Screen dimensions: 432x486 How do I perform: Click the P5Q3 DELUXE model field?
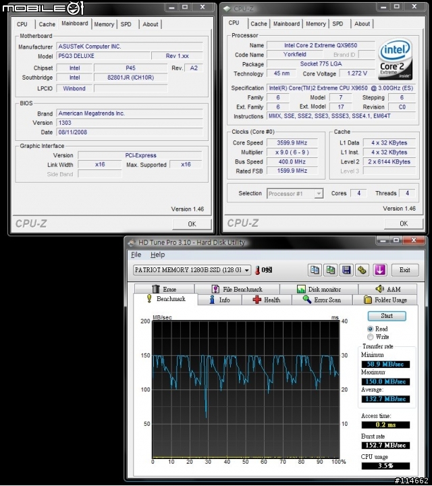coord(103,56)
